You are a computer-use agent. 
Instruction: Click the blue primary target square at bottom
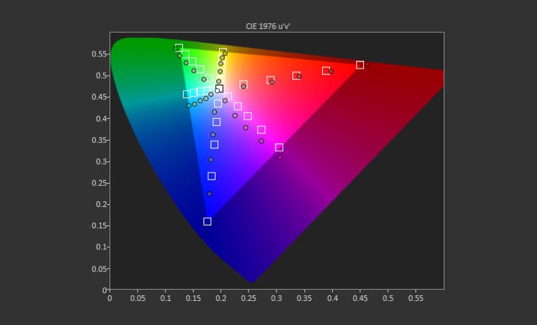click(x=207, y=222)
